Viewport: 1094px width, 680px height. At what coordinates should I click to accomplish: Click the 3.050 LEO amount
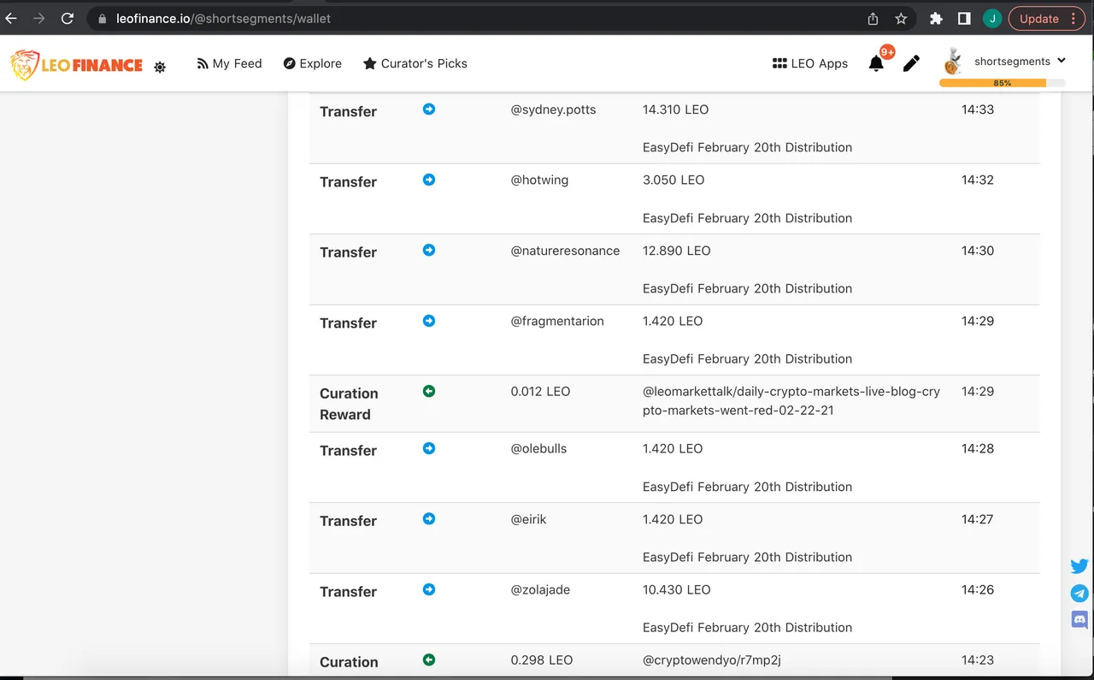point(673,180)
